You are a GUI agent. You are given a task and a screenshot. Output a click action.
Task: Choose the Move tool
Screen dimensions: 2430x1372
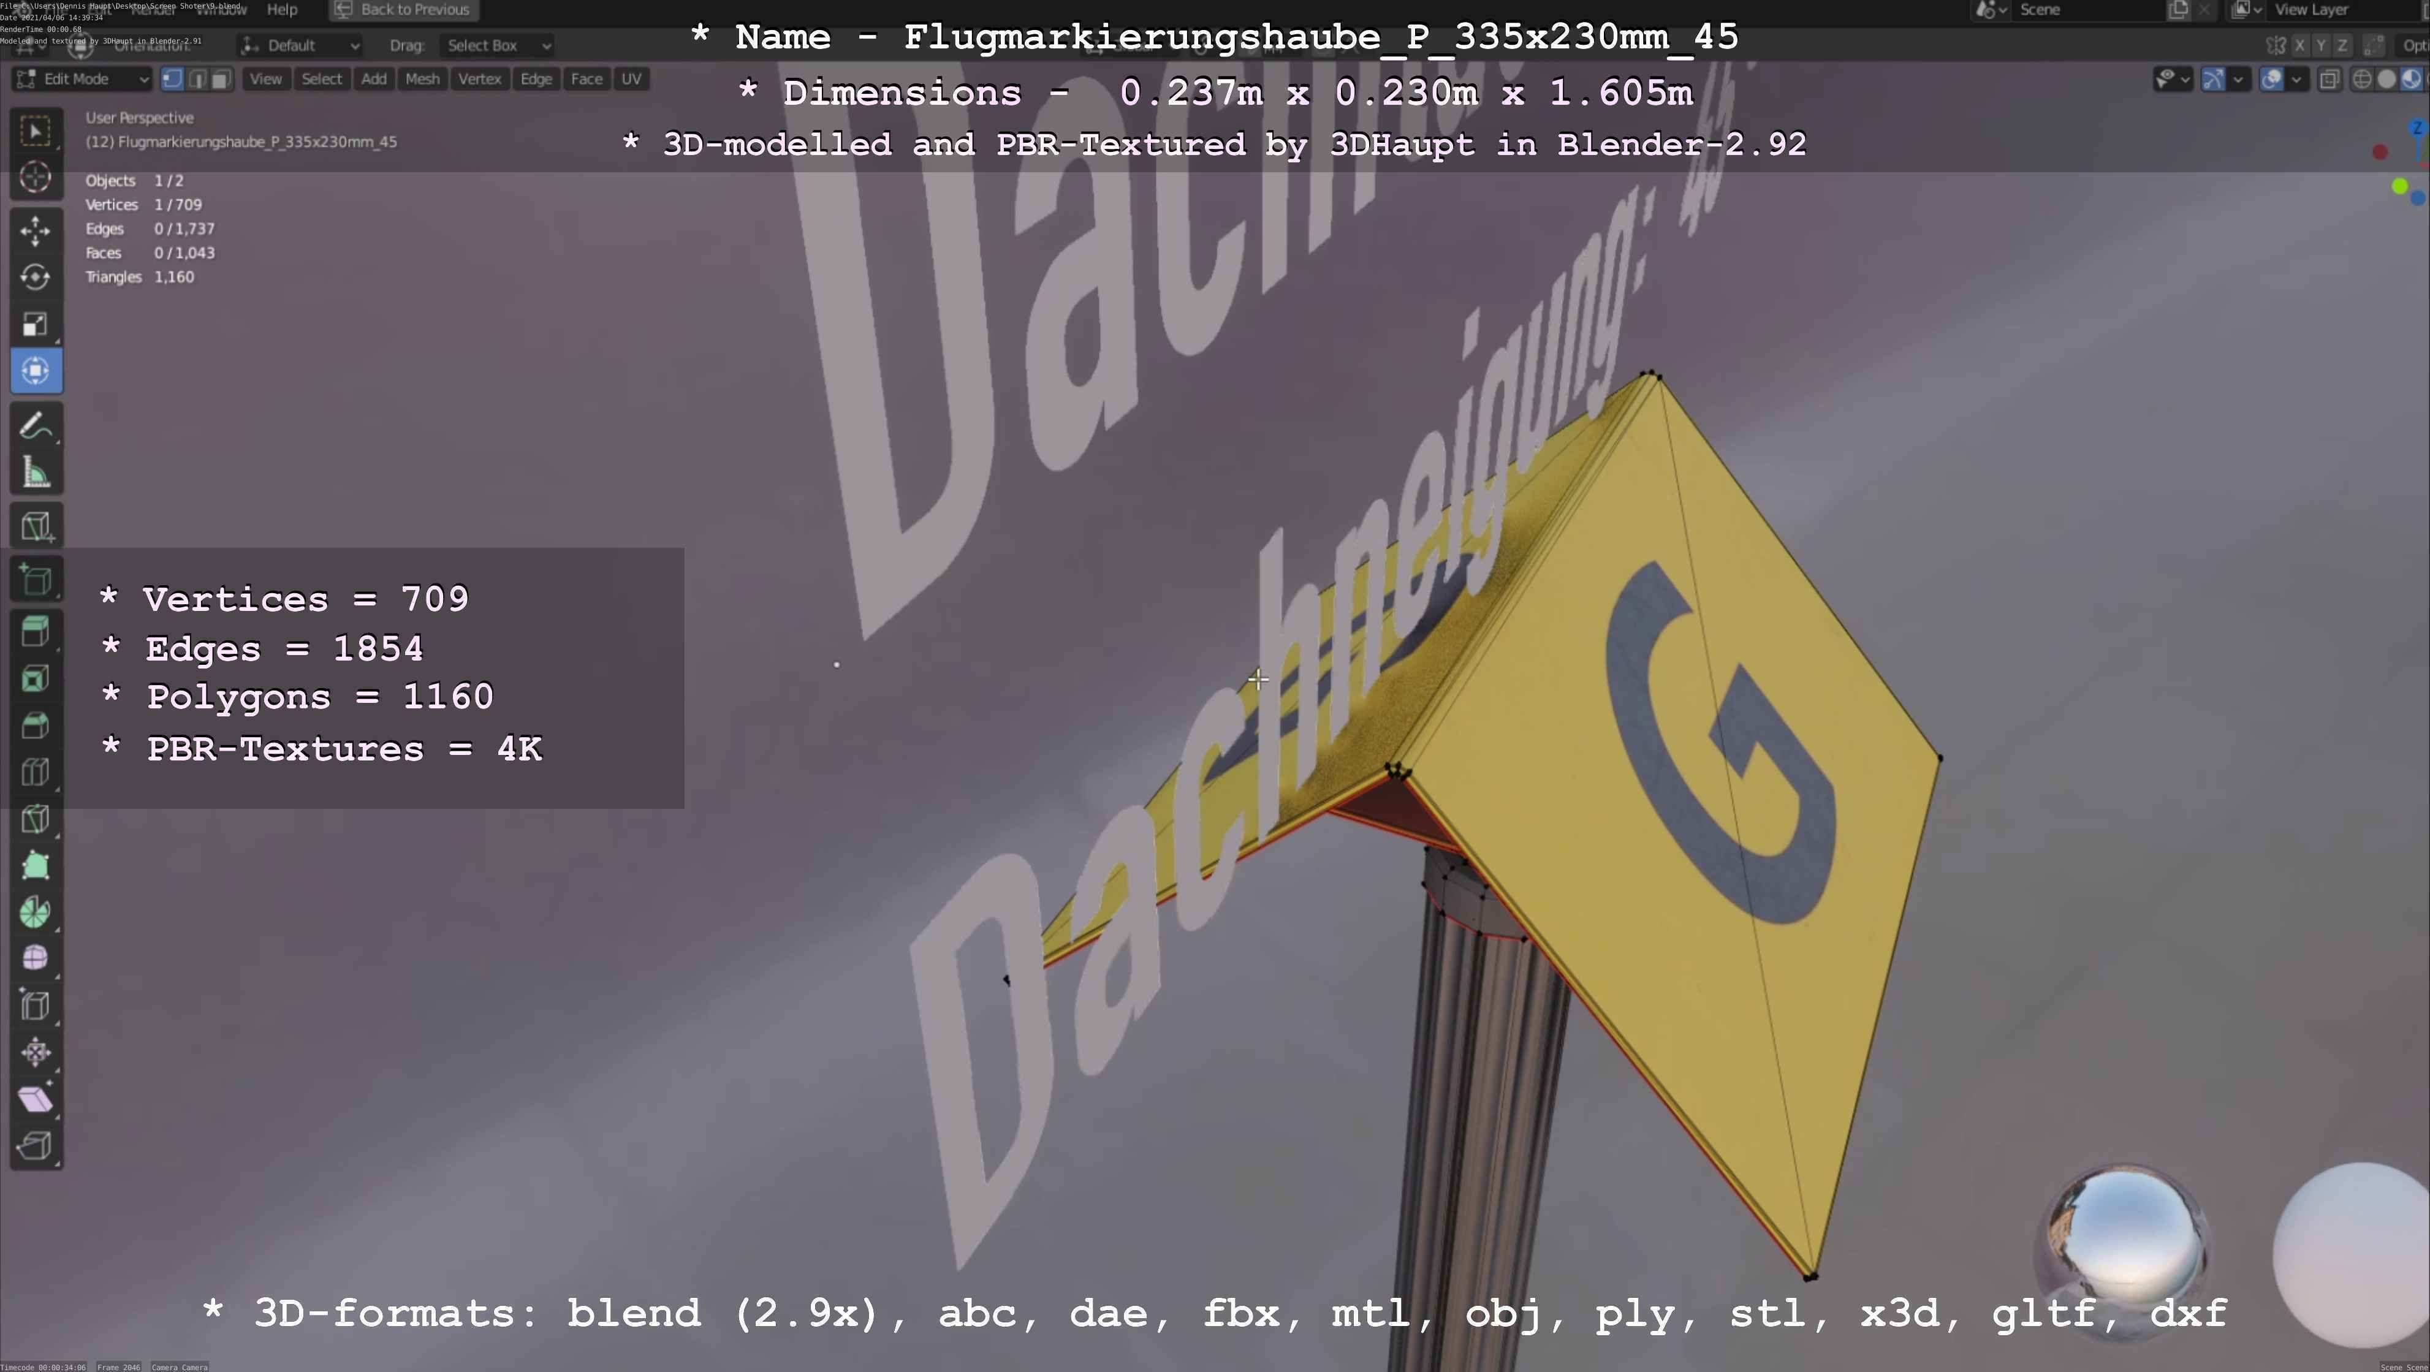tap(36, 231)
